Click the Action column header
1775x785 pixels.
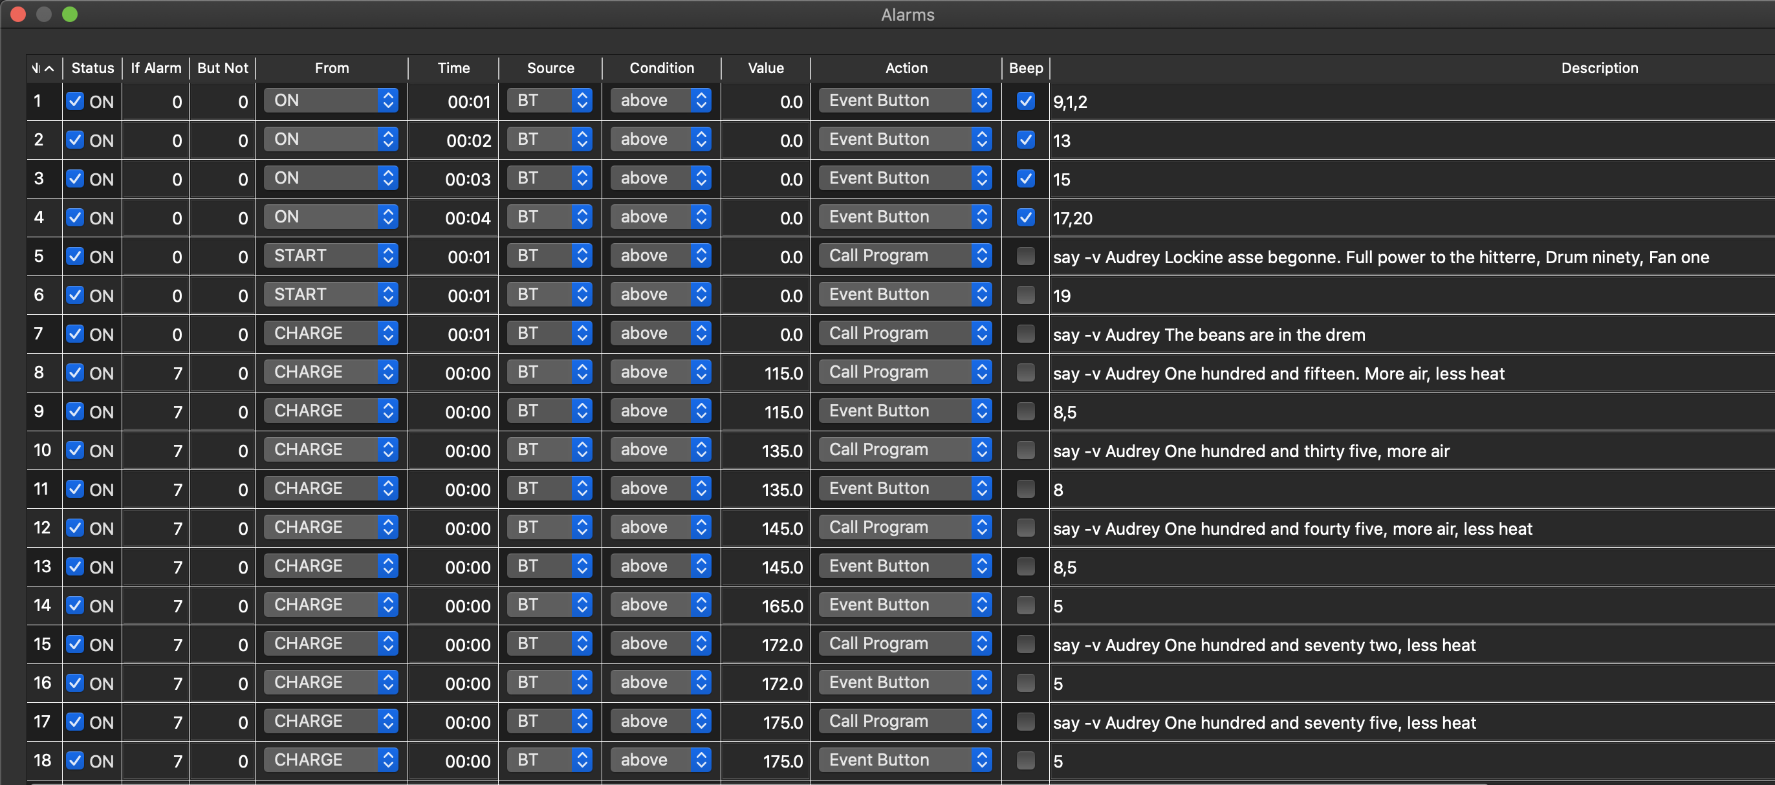(x=906, y=68)
